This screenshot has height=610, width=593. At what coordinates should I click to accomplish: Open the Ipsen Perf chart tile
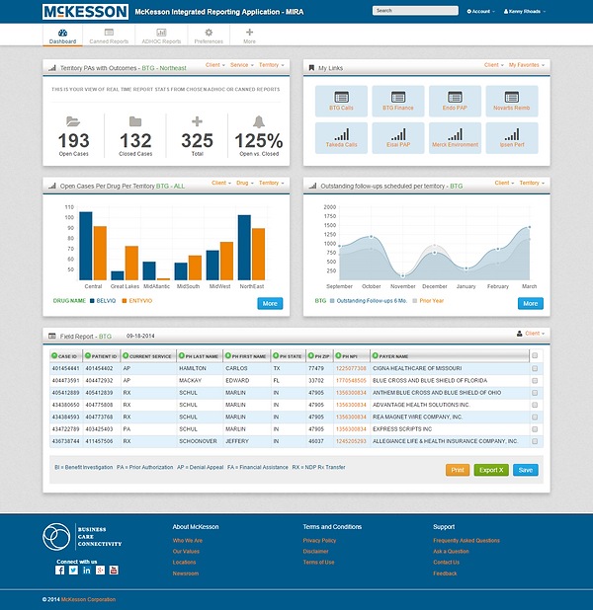[512, 138]
